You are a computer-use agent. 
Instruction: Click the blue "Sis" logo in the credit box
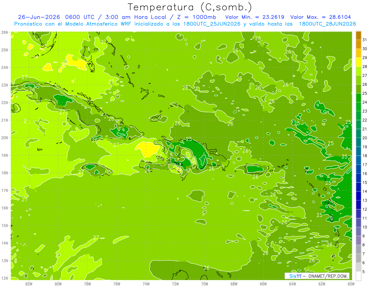[292, 276]
